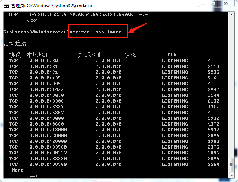Screen dimensions: 238x182
Task: Click local address 0.0.0.0:38580
Action: [48, 164]
